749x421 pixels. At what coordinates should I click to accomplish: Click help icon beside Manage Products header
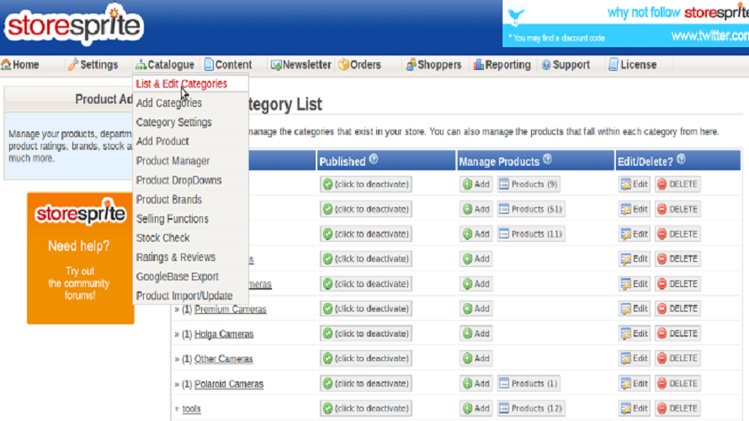pyautogui.click(x=547, y=160)
